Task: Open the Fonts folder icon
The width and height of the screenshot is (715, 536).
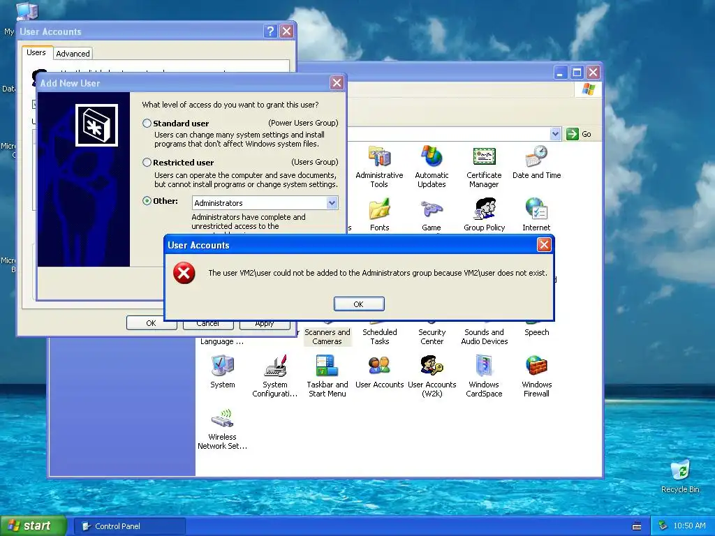Action: coord(379,214)
